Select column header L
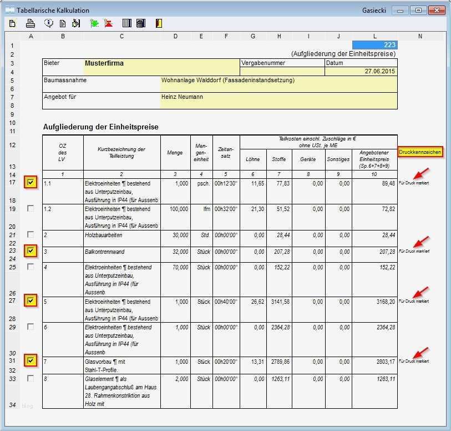The width and height of the screenshot is (451, 431). 375,36
